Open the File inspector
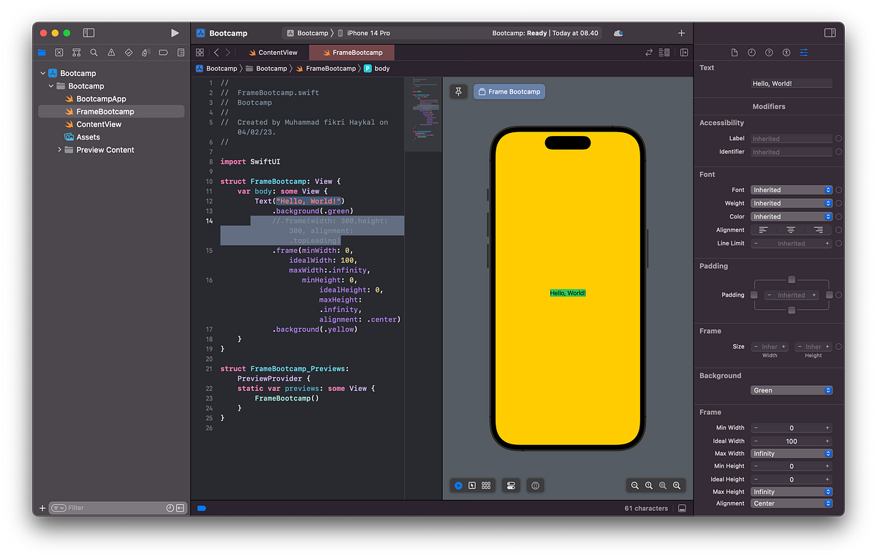This screenshot has width=877, height=559. pos(733,52)
